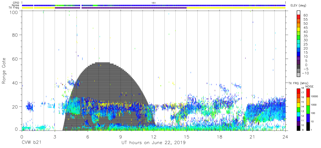
Task: Pick the light gray bottom ELEV bar segment
Action: (299, 75)
